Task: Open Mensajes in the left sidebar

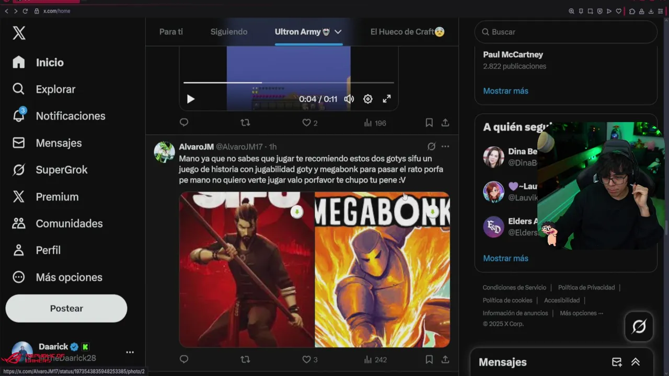Action: (x=47, y=143)
